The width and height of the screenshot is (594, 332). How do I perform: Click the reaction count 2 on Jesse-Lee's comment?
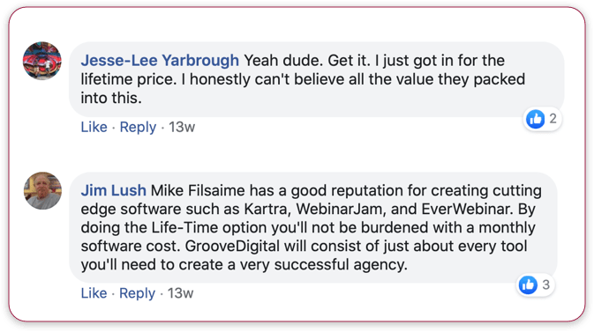(553, 119)
